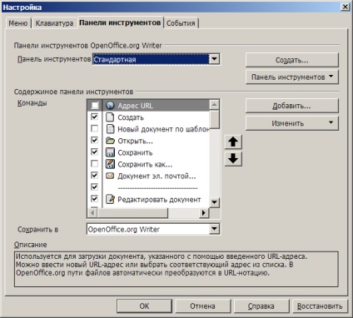Click the Добавить... button
Screen dimensions: 353x318
click(x=292, y=106)
